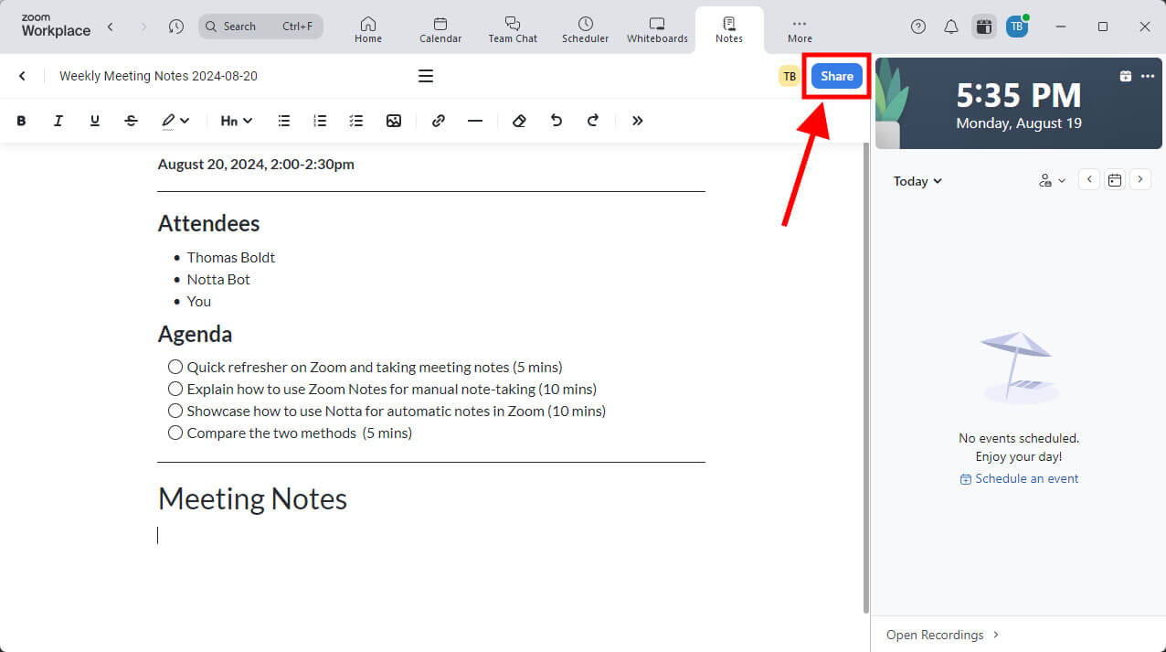Click 'Notta Bot' attendee line
Viewport: 1166px width, 652px height.
point(218,279)
